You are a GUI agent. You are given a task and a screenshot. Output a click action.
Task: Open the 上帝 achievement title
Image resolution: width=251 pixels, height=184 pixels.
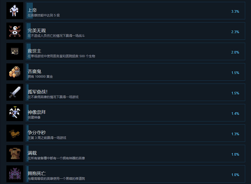32,10
